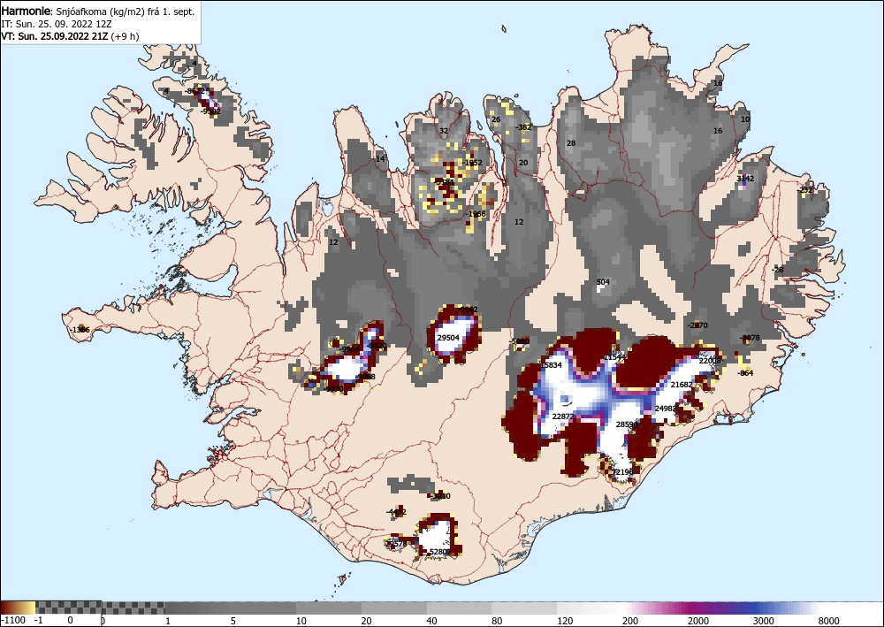Select the 80 legend tick label
The width and height of the screenshot is (884, 627).
[x=497, y=621]
